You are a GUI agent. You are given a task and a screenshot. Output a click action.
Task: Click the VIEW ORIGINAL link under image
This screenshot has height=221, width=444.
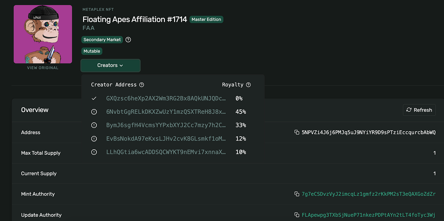[43, 68]
